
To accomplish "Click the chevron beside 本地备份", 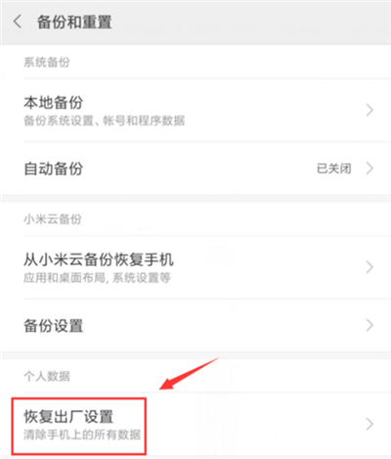I will coord(369,111).
